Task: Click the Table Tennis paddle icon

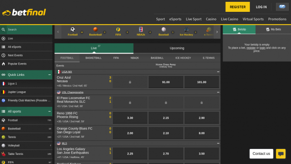Action: (x=3, y=154)
